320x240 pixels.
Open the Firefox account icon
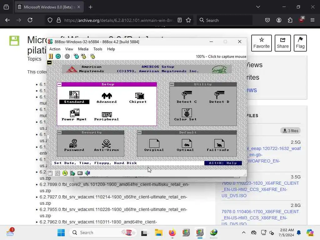(279, 20)
